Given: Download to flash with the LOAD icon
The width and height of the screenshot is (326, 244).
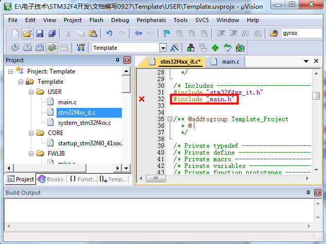Looking at the screenshot, I should 81,48.
